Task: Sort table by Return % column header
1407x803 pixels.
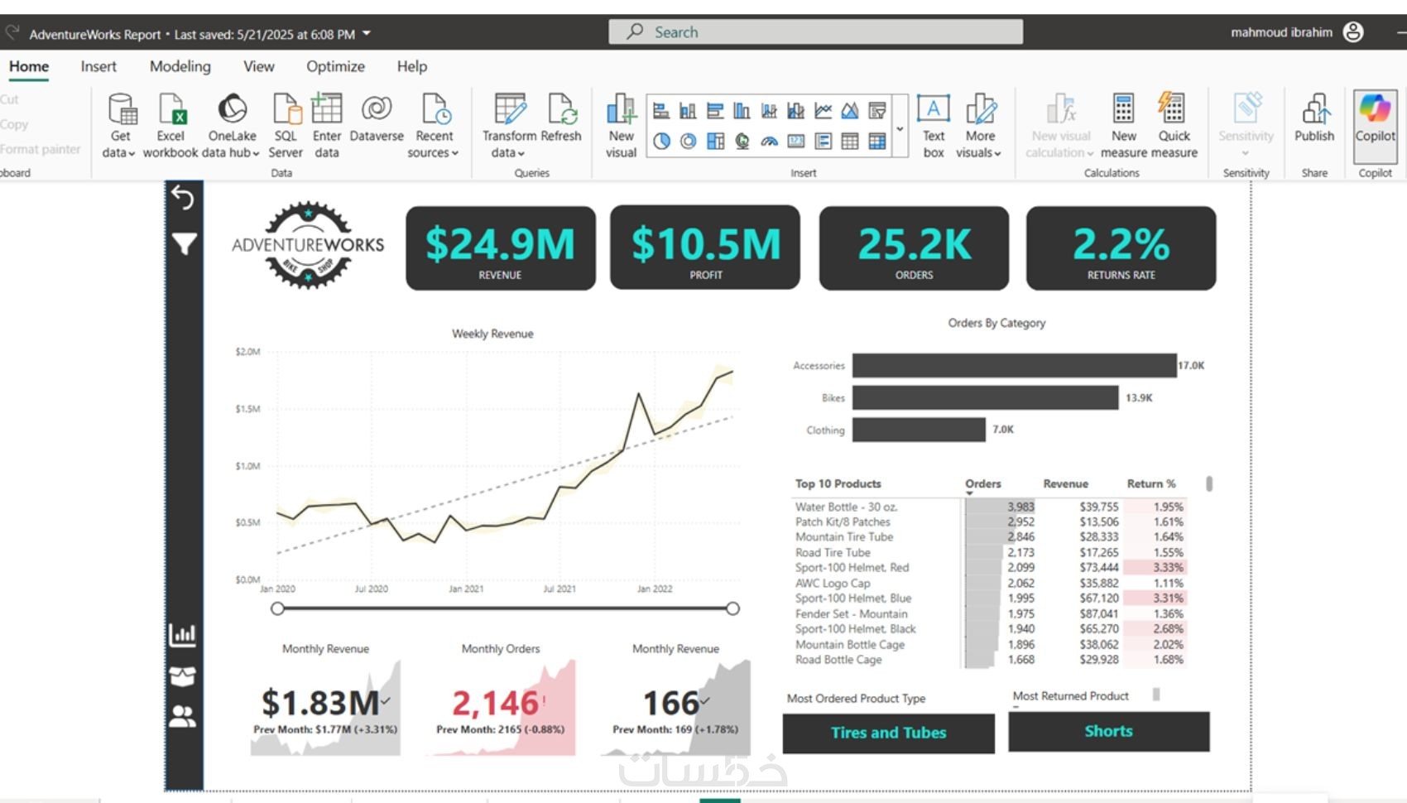Action: pyautogui.click(x=1150, y=483)
